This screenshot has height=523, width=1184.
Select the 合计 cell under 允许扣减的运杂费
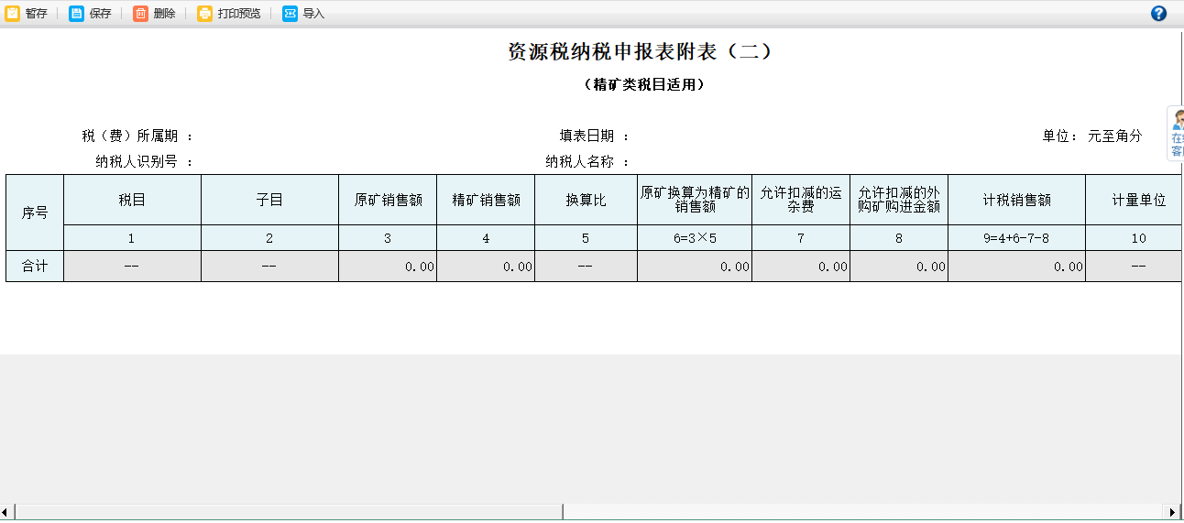pos(800,267)
